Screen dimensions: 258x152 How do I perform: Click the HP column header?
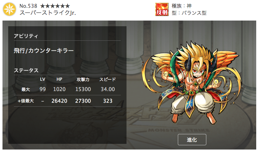[59, 79]
